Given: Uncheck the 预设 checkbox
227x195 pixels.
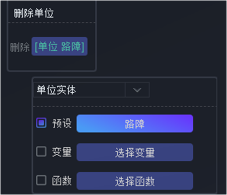Looking at the screenshot, I should [x=41, y=123].
